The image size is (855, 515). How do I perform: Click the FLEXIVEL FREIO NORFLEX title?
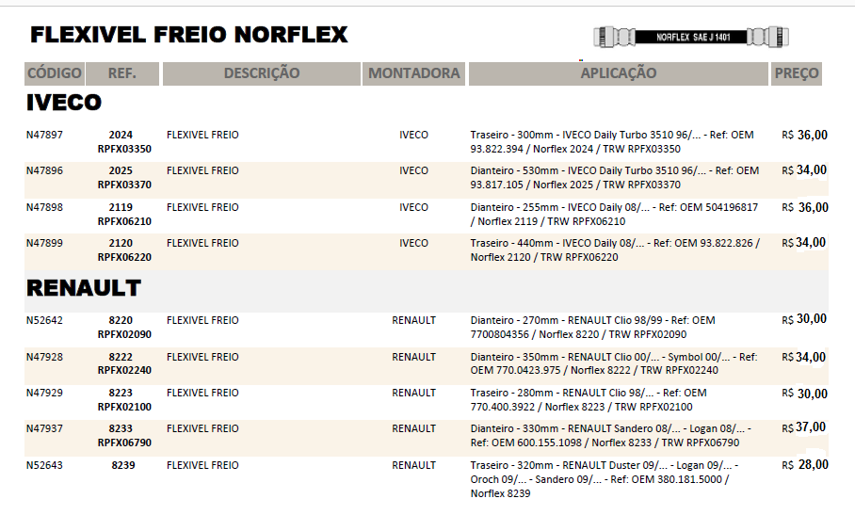189,36
